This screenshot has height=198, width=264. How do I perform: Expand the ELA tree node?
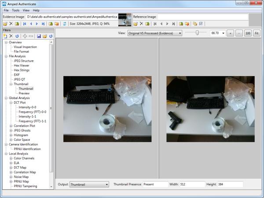tap(11, 163)
